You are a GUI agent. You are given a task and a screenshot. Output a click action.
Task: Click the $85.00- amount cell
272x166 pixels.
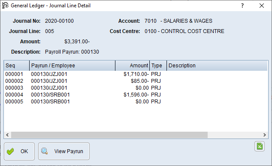tap(140, 81)
